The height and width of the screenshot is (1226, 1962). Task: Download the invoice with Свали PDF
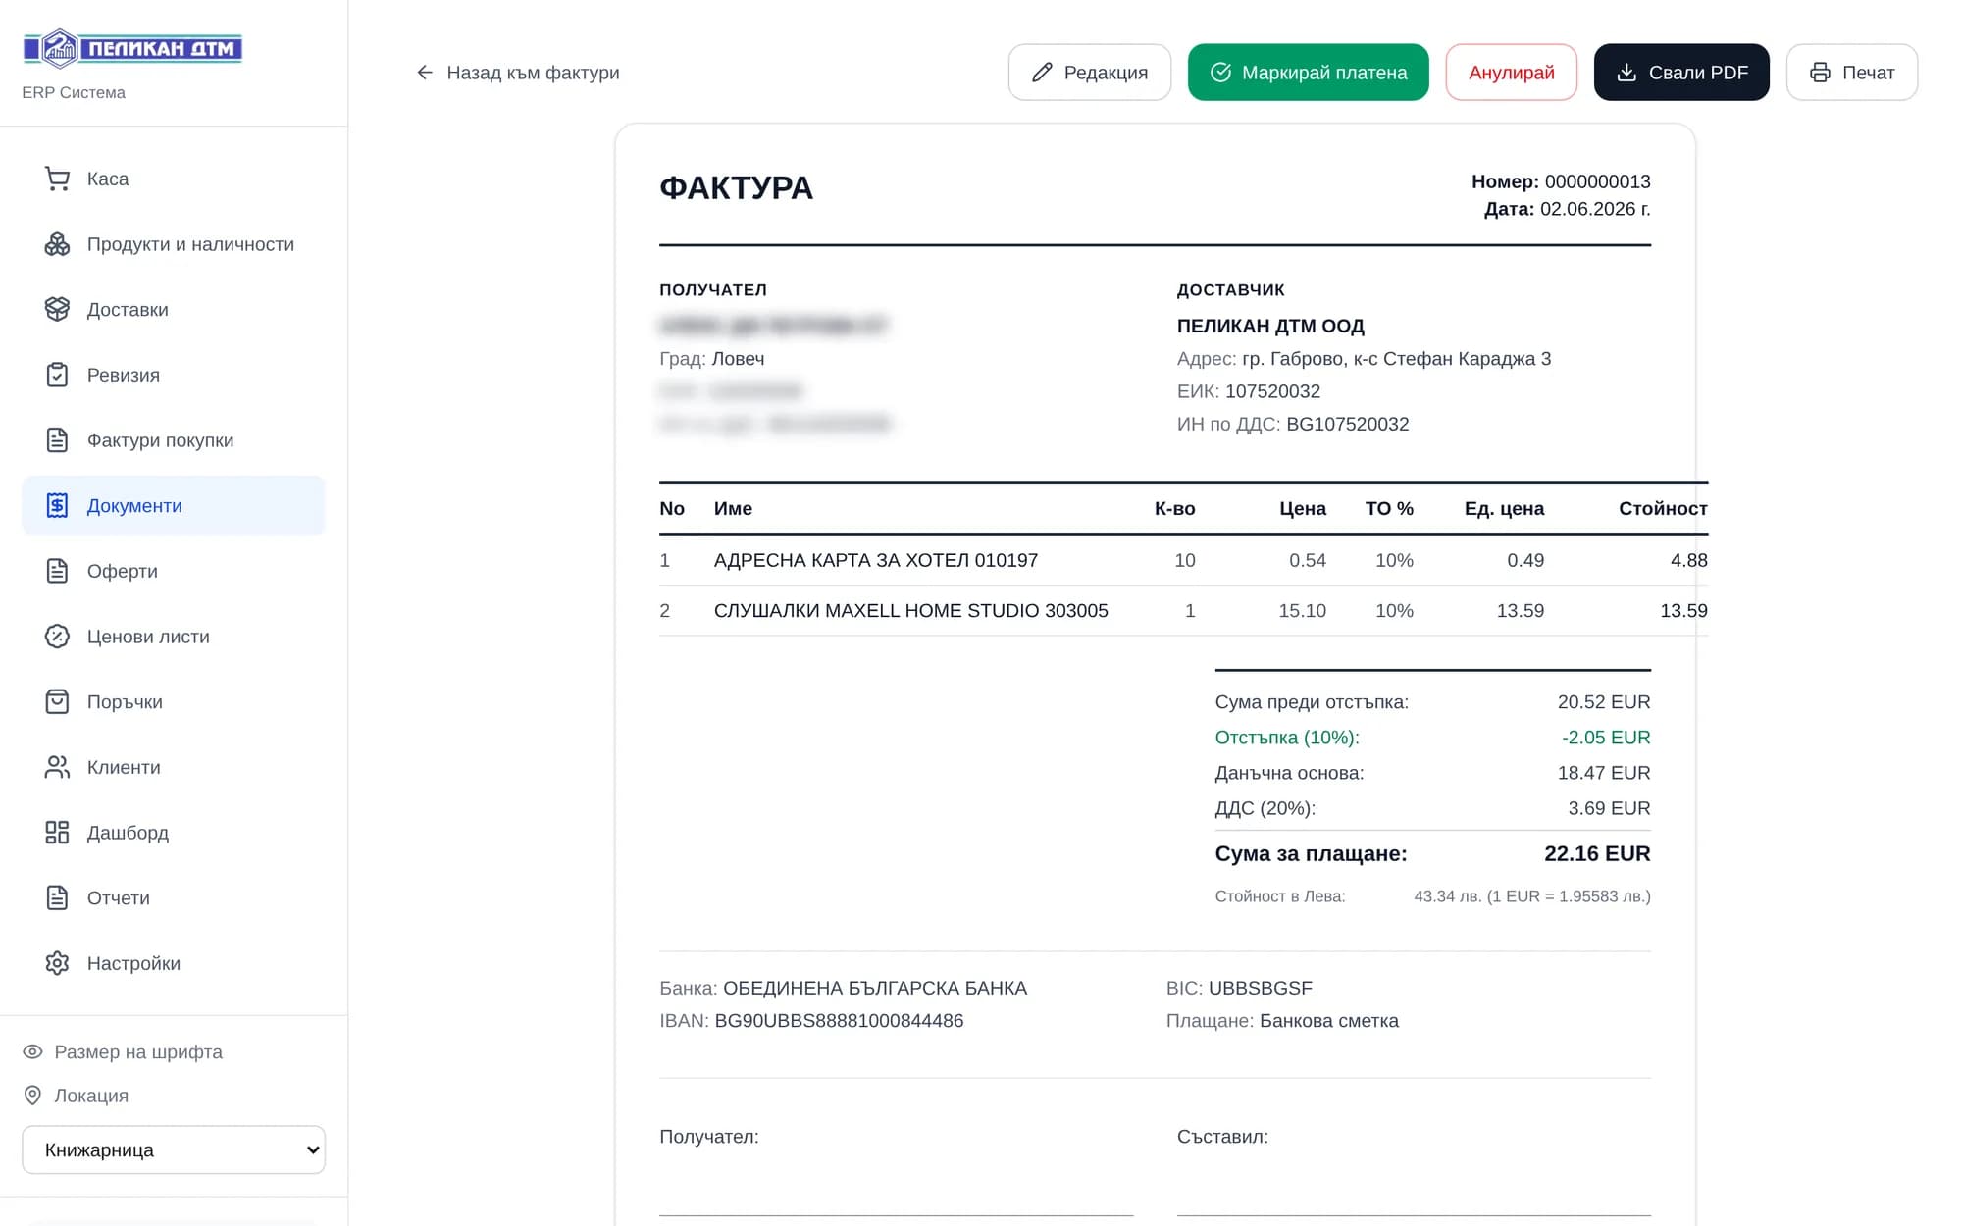tap(1681, 73)
